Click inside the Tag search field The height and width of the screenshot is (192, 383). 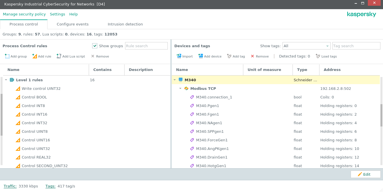pyautogui.click(x=356, y=45)
